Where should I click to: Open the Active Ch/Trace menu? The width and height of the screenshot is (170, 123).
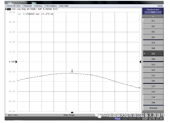click(x=13, y=6)
